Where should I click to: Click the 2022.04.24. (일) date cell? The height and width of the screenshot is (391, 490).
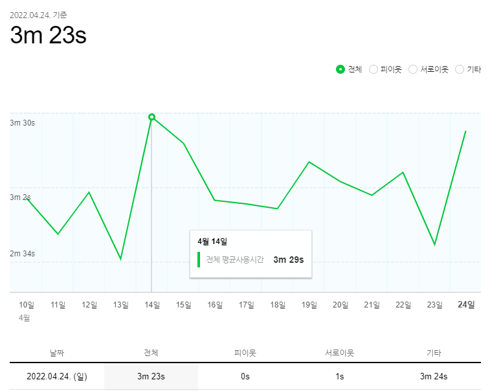(x=57, y=376)
